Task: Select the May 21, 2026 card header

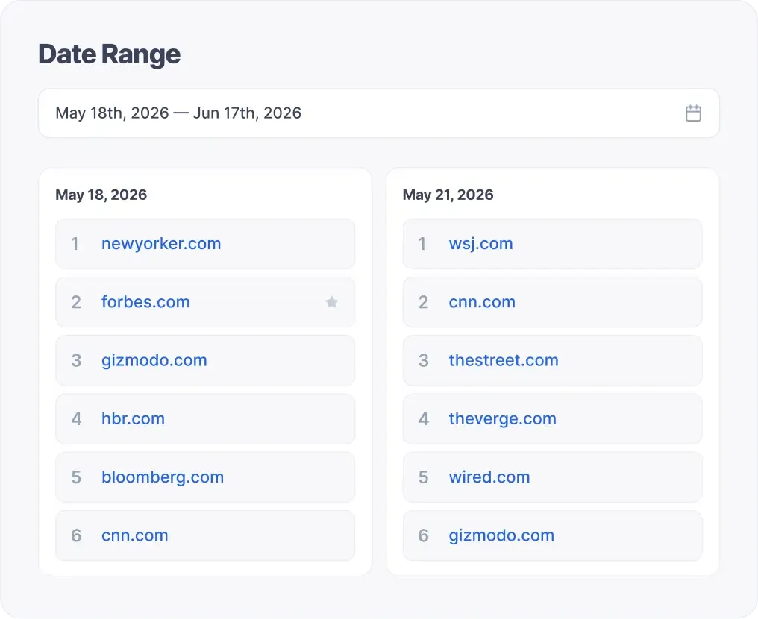Action: coord(448,195)
